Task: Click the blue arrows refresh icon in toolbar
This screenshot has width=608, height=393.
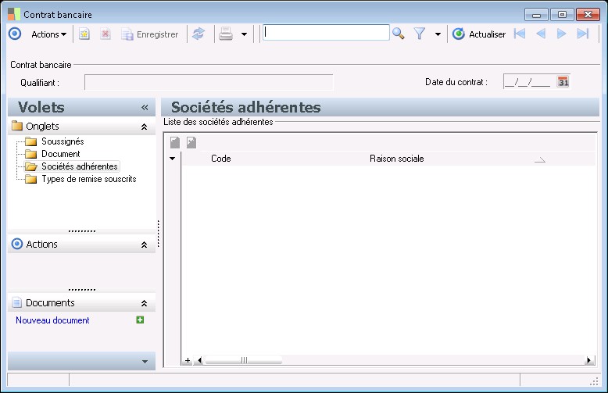Action: coord(198,34)
